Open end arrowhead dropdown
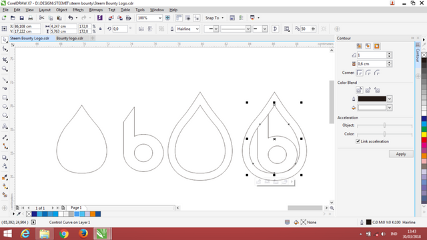This screenshot has height=240, width=427. (x=265, y=29)
